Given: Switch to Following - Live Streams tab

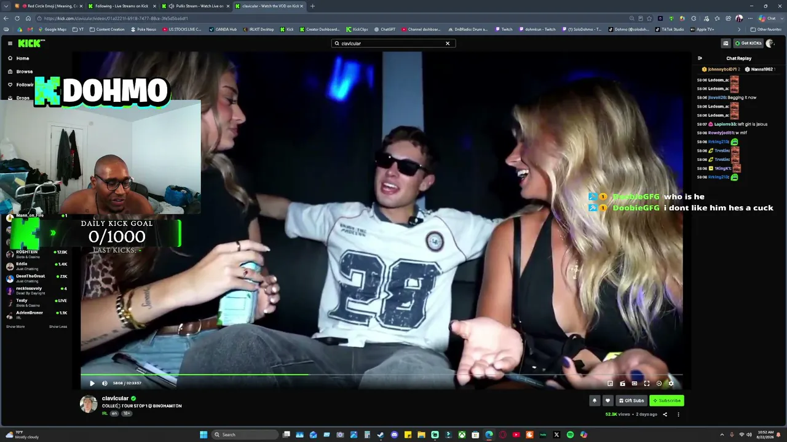Looking at the screenshot, I should click(x=121, y=6).
